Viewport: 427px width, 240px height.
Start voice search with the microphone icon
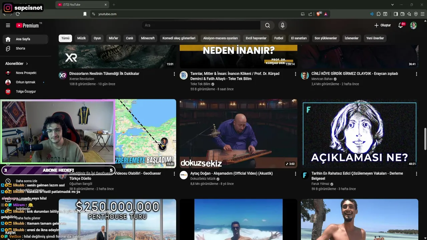coord(283,25)
